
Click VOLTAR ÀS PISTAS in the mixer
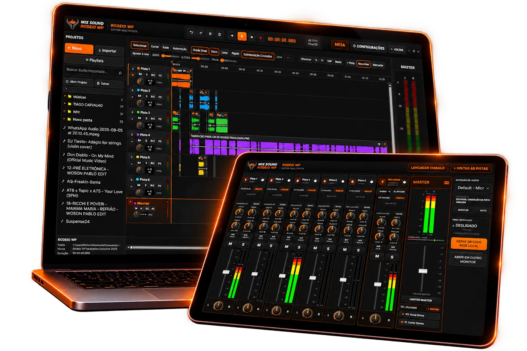(471, 168)
